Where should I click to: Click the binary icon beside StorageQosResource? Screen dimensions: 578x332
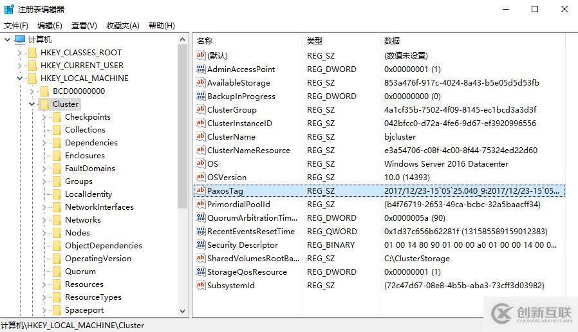201,272
